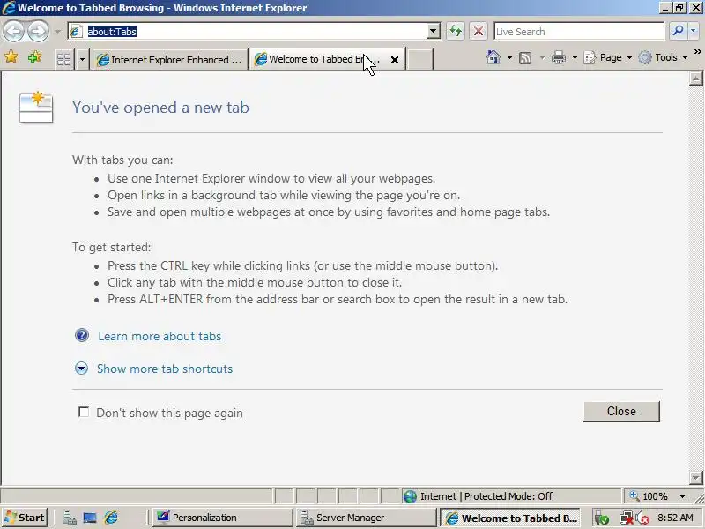The image size is (705, 529).
Task: Click the Home page house icon
Action: pos(493,57)
